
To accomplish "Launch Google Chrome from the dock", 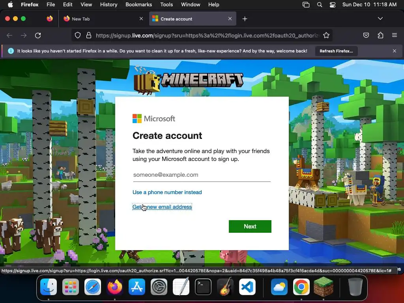I will coord(301,287).
